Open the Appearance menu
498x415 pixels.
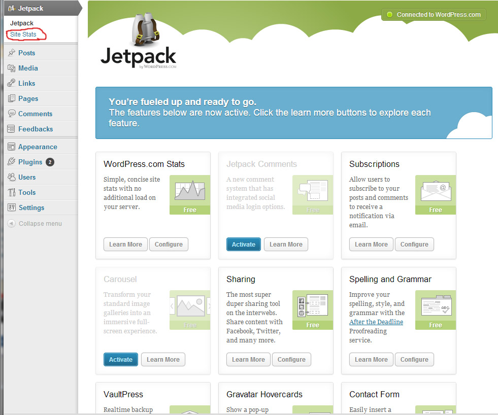pyautogui.click(x=38, y=147)
